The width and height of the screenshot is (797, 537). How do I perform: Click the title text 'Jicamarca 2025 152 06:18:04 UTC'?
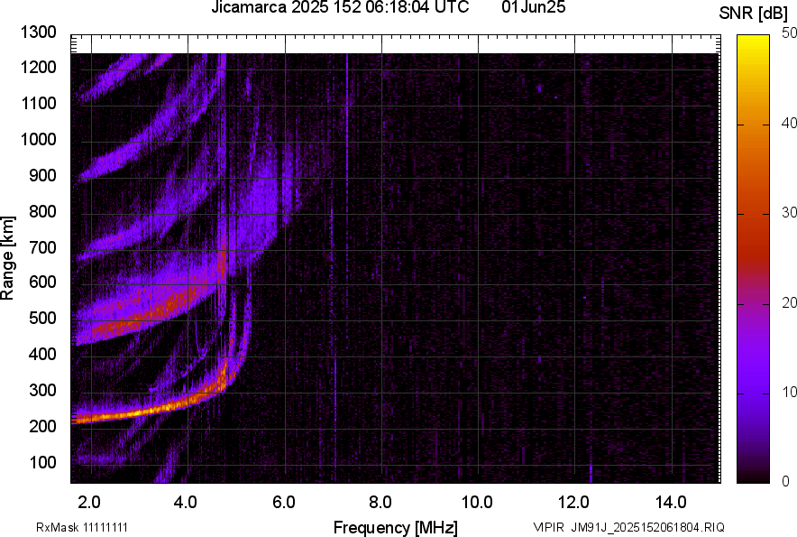tap(340, 7)
